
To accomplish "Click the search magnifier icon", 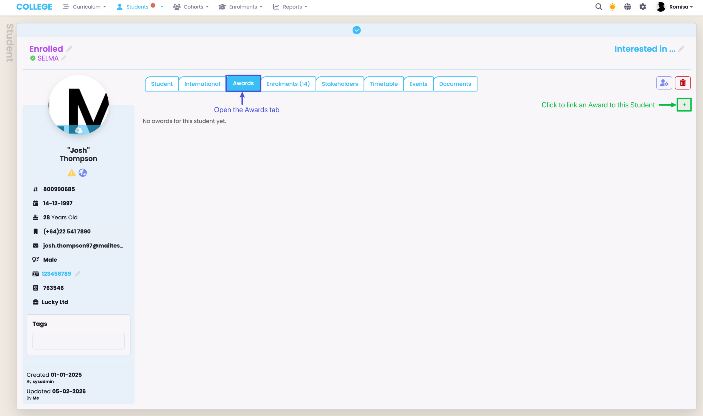I will click(x=598, y=7).
